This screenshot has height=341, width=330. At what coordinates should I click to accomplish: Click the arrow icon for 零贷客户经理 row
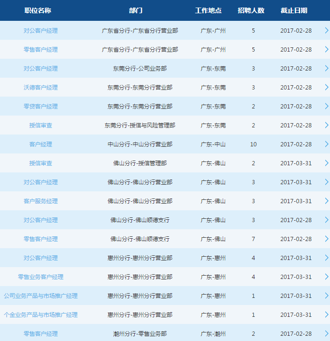click(326, 106)
